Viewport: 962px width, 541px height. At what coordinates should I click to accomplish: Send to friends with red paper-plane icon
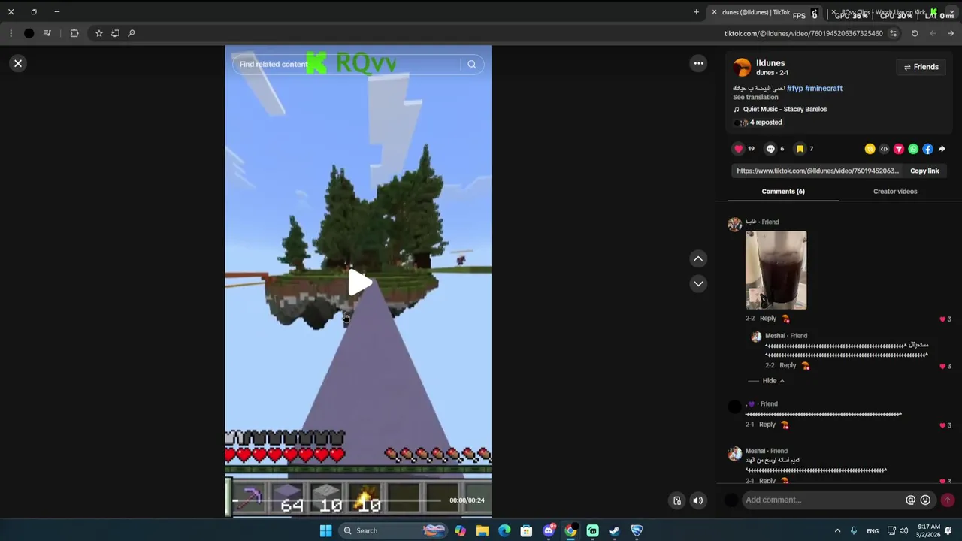click(899, 149)
